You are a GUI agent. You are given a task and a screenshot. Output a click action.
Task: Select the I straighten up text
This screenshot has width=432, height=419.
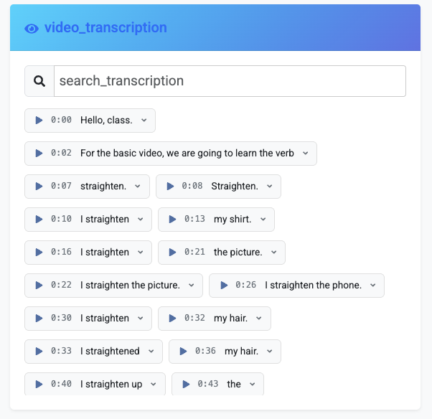coord(111,384)
